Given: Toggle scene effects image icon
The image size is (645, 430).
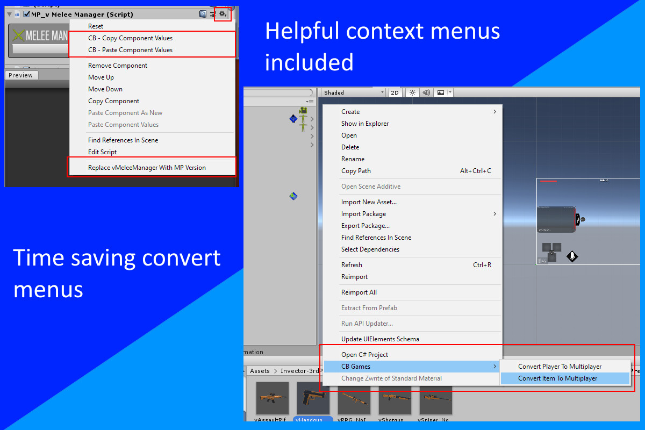Looking at the screenshot, I should click(441, 92).
